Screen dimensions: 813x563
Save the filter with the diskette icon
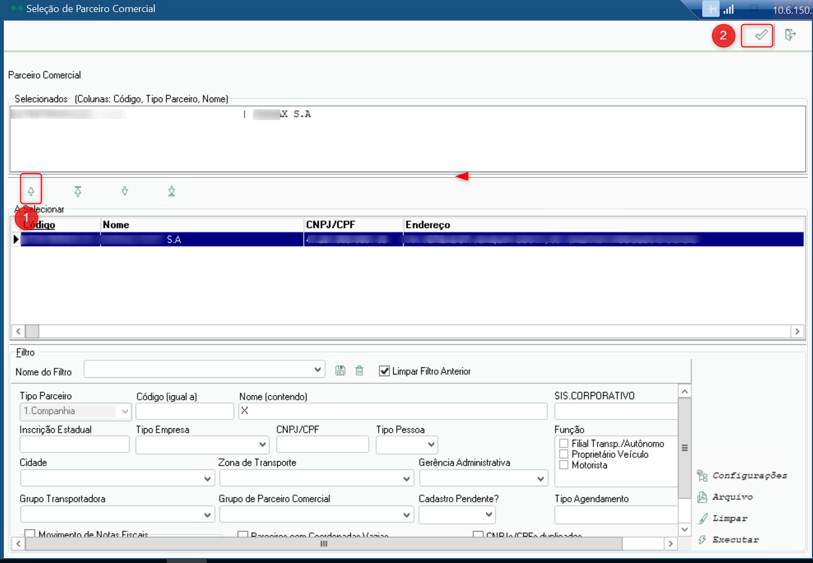[x=340, y=371]
